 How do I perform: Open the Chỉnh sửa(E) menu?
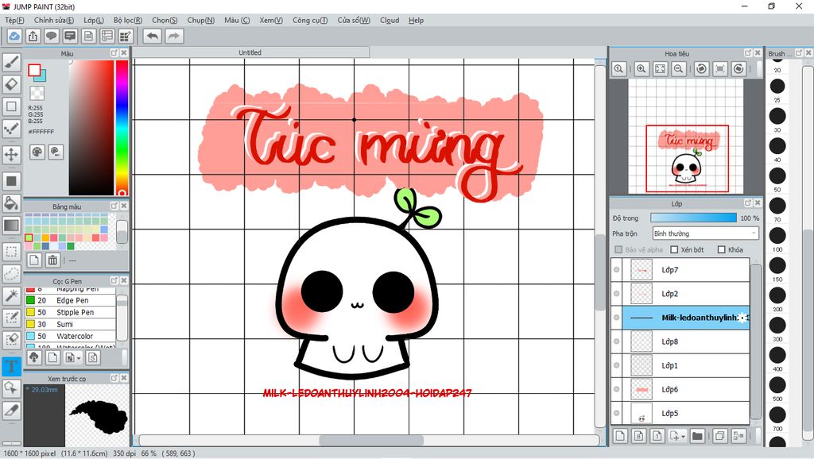(x=54, y=20)
